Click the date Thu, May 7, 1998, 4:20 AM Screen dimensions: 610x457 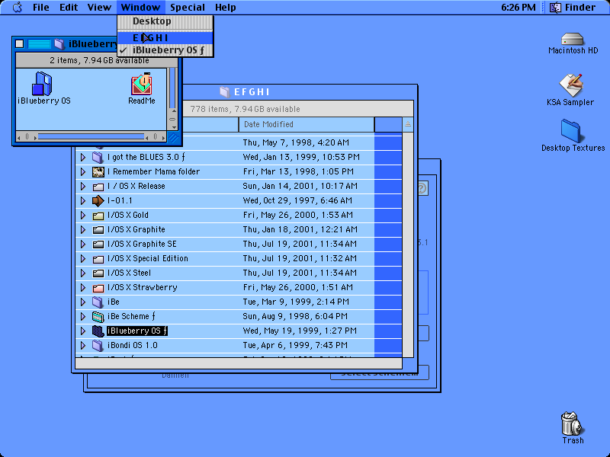[296, 142]
